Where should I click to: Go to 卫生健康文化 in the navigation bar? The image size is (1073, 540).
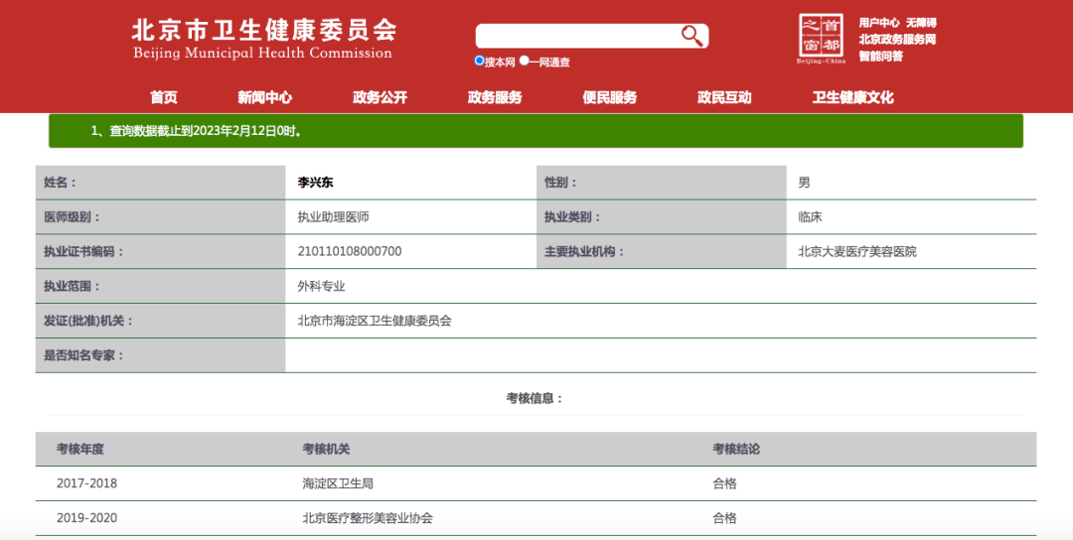point(852,97)
